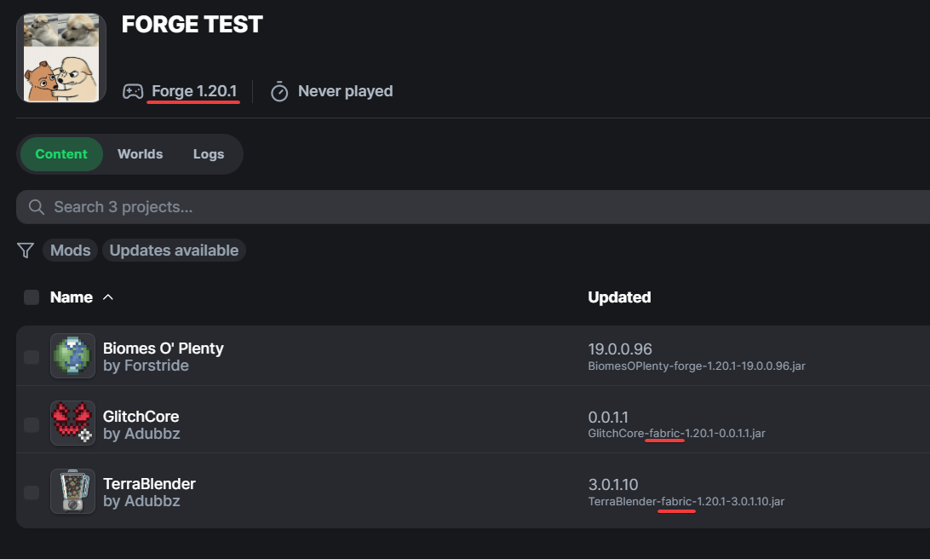Click the magnifying glass search icon
The height and width of the screenshot is (559, 930).
point(37,207)
